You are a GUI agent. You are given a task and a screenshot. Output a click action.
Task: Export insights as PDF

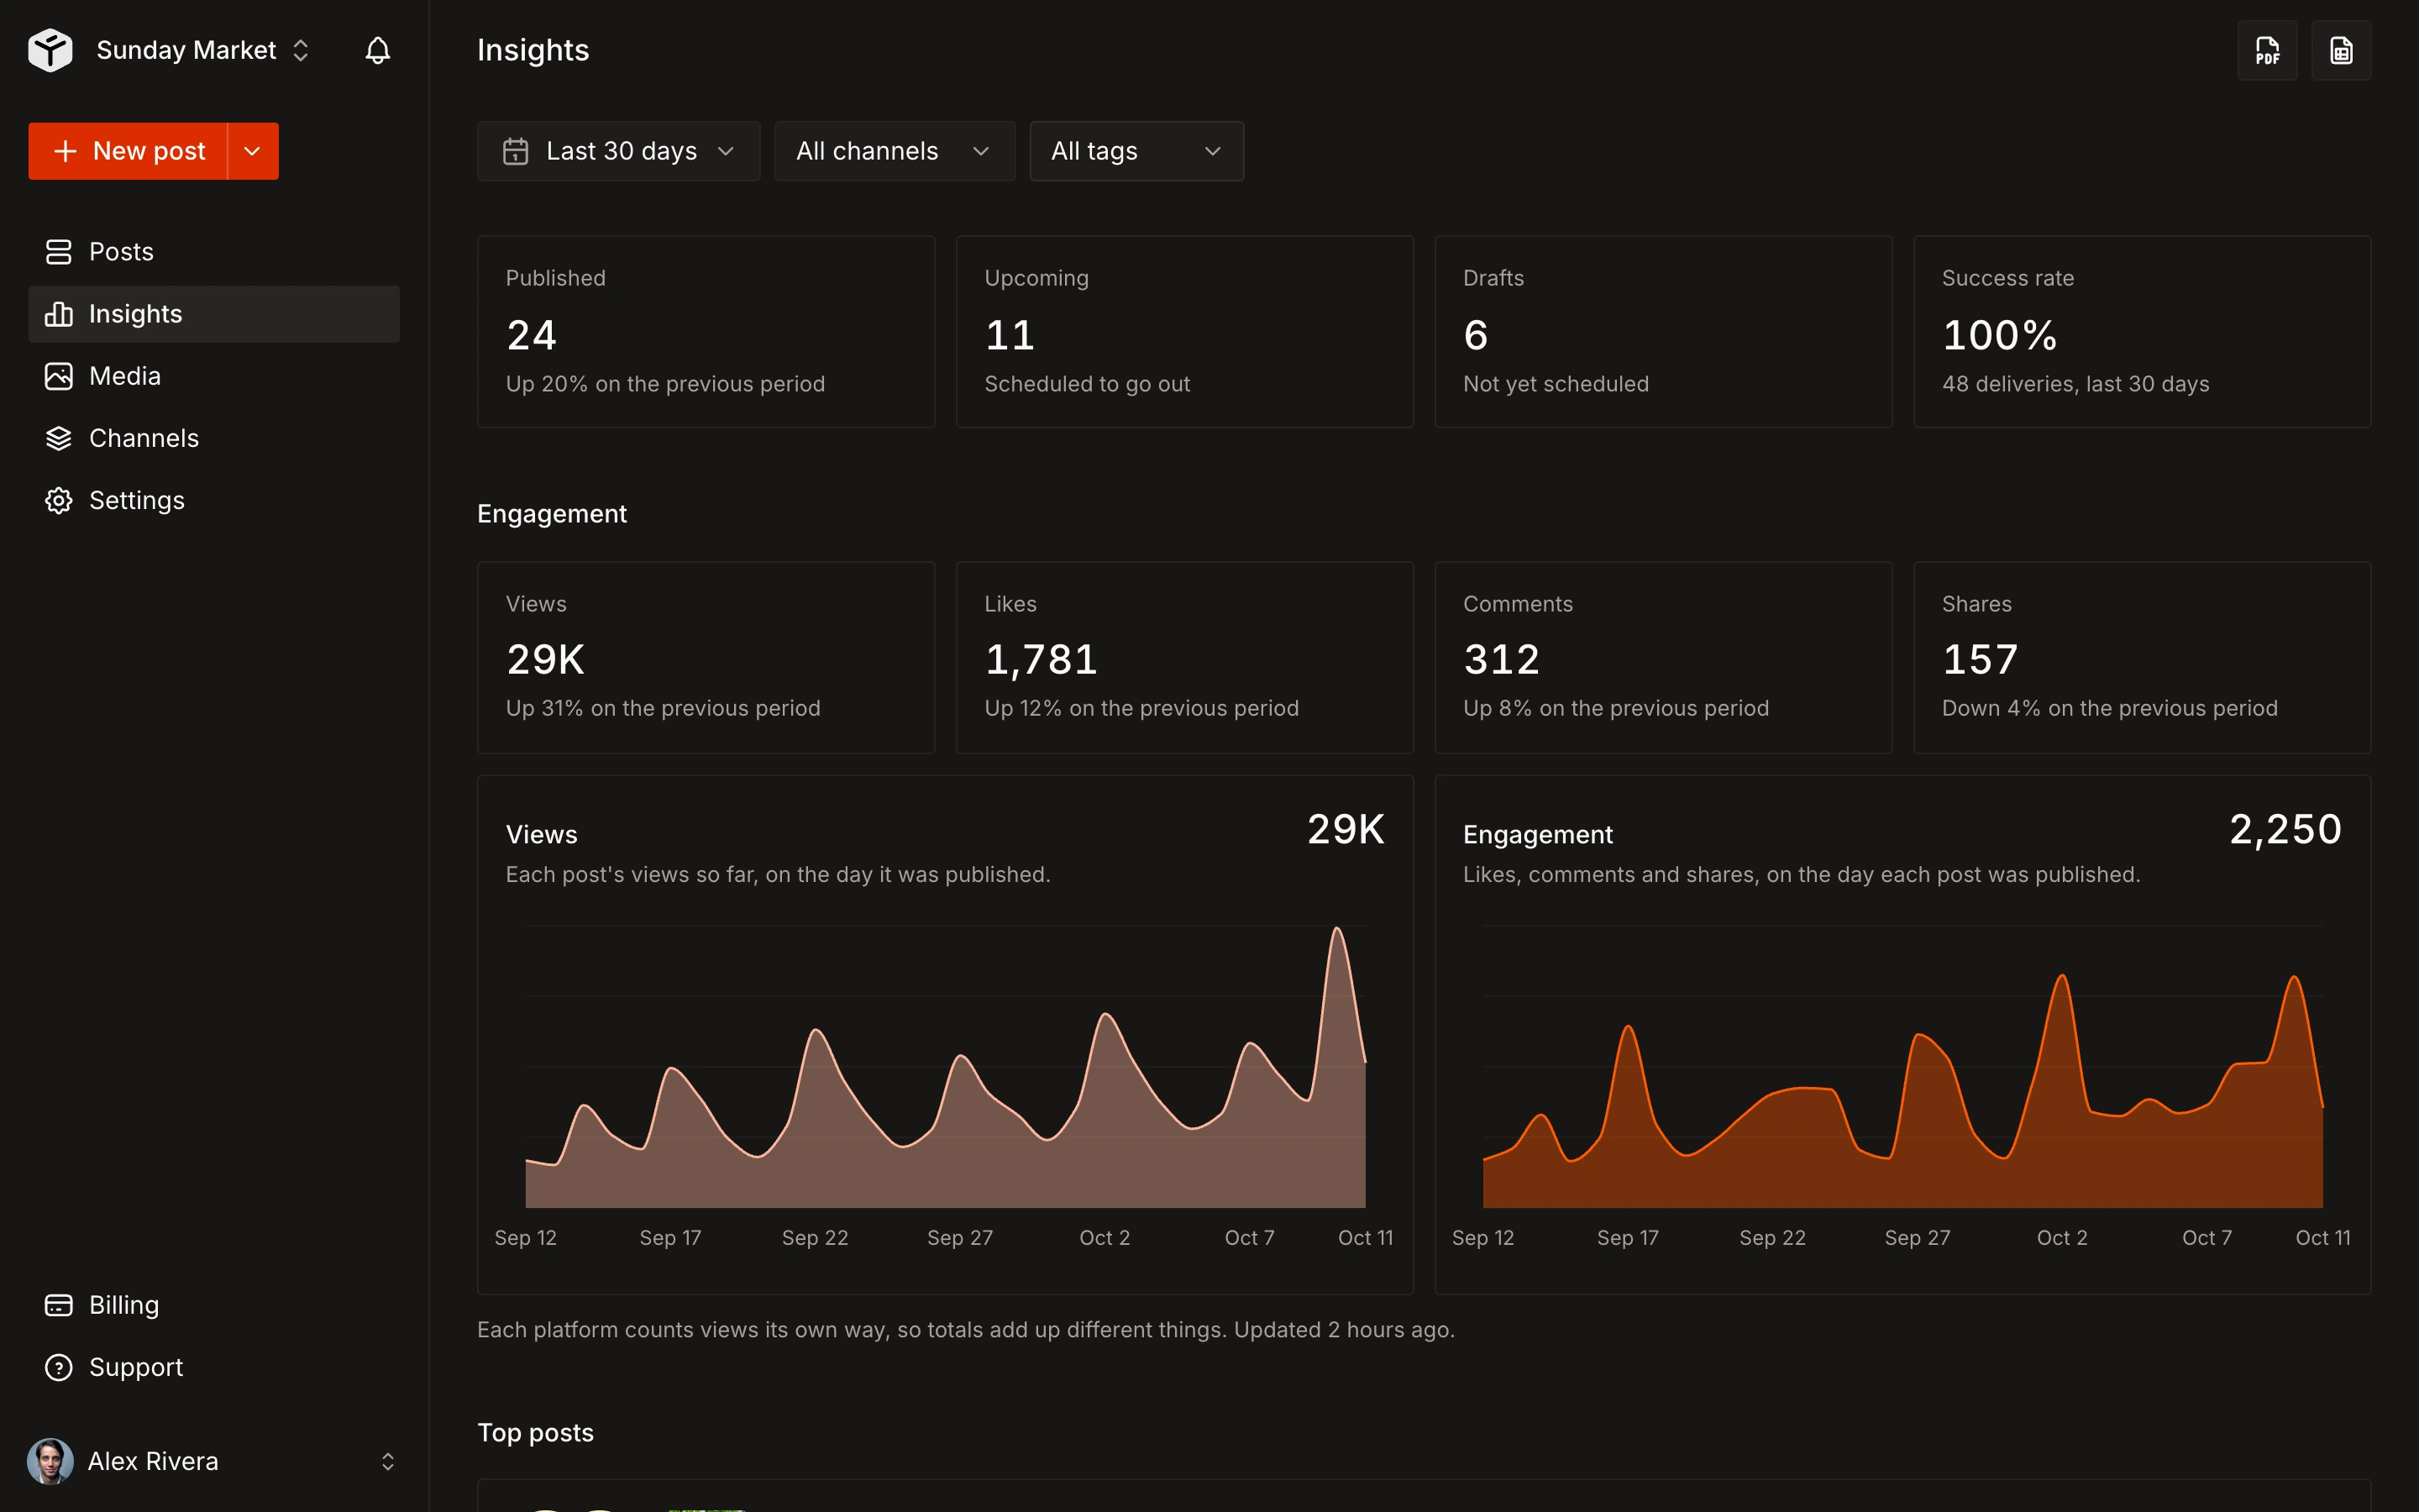2267,50
